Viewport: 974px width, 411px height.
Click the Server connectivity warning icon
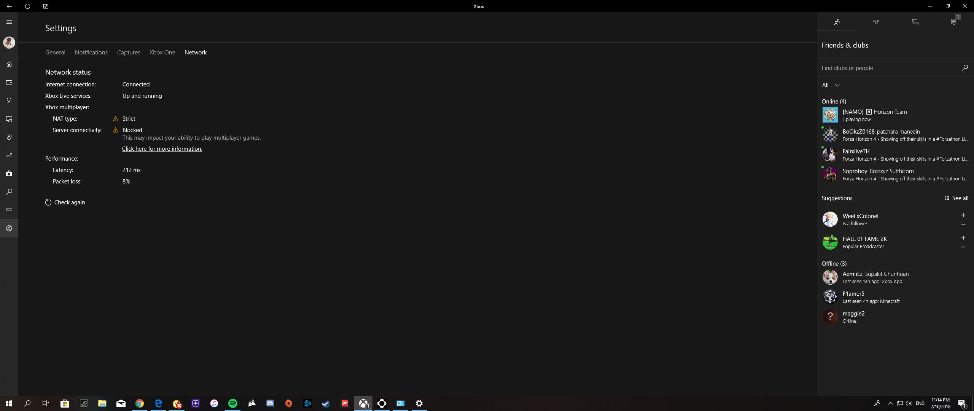tap(116, 130)
